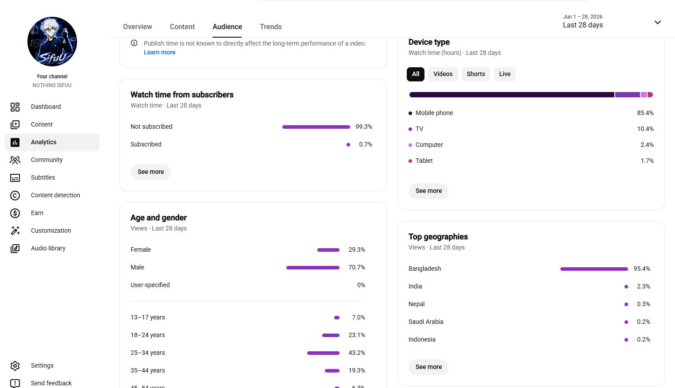Click the Customization magic wand icon

pyautogui.click(x=15, y=230)
